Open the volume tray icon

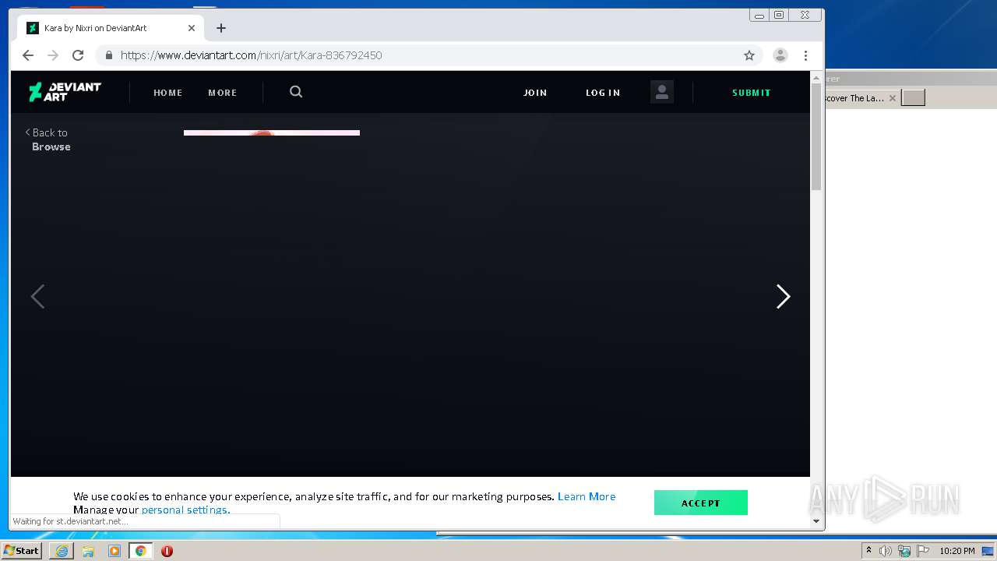click(x=886, y=551)
